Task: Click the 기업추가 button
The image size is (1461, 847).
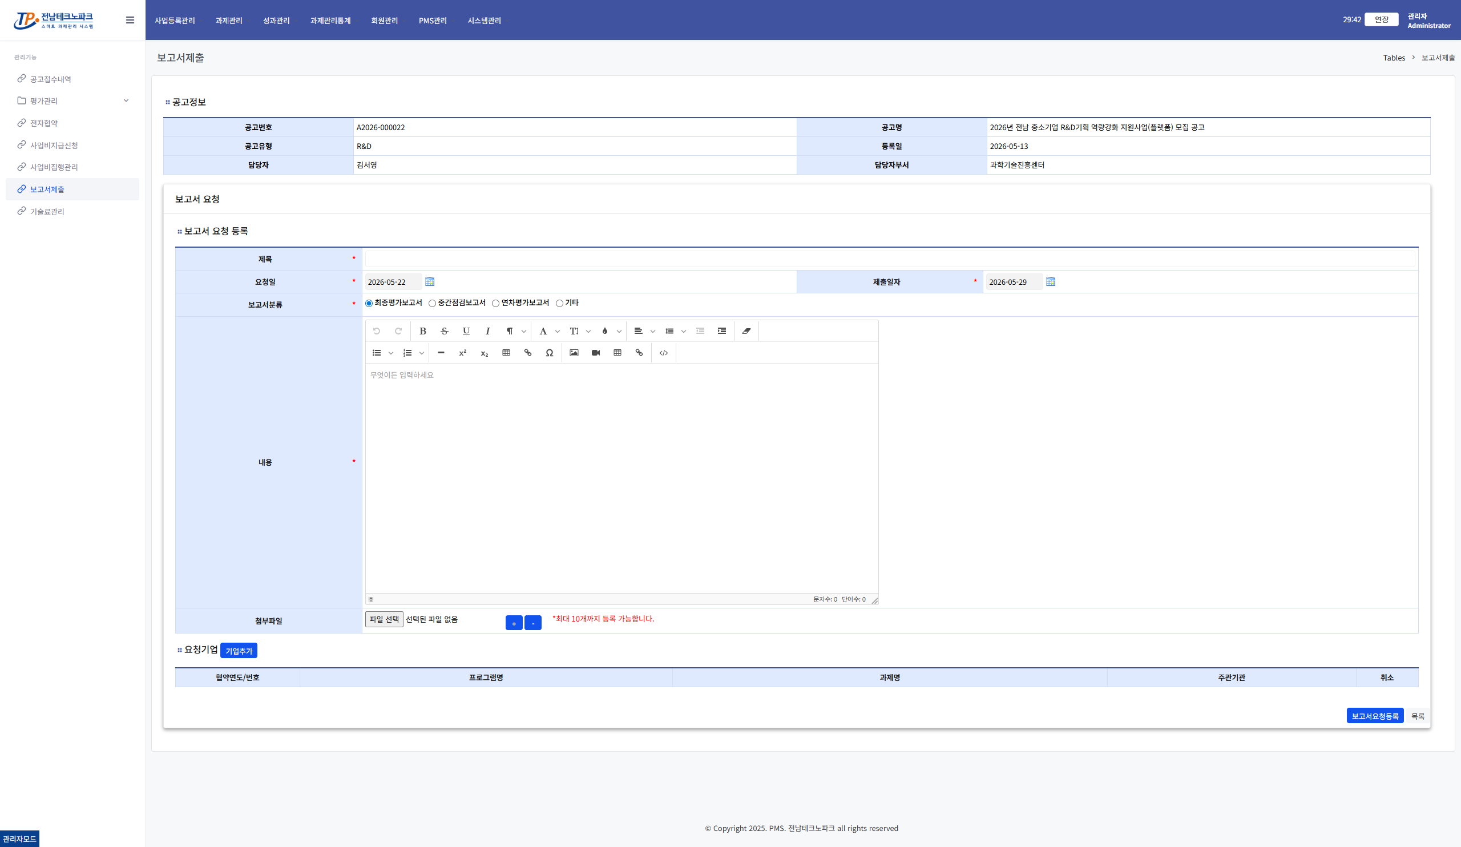Action: [239, 651]
